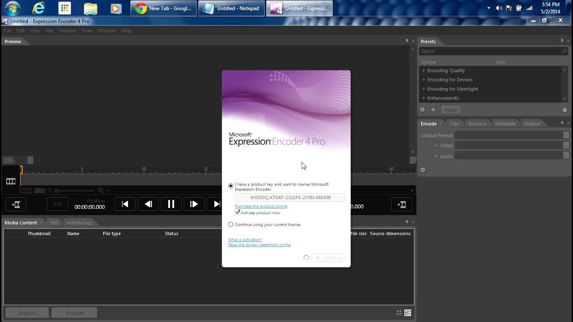
Task: Click the volume speaker tray icon
Action: (499, 8)
